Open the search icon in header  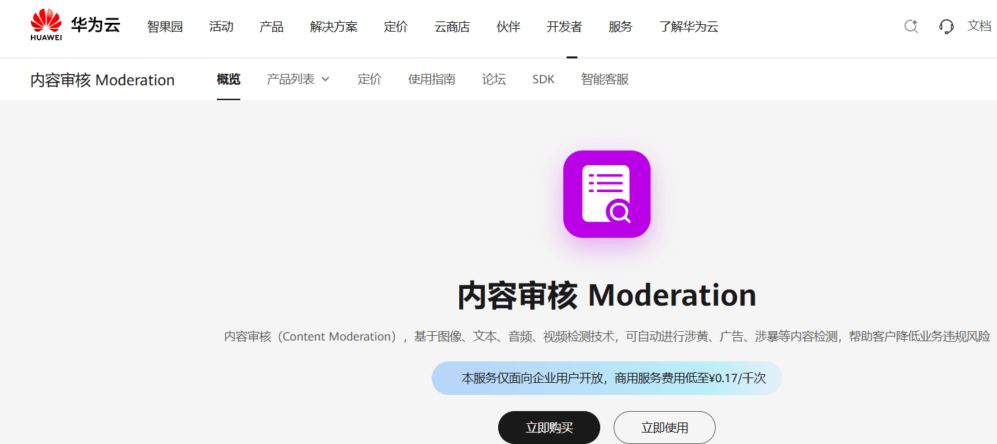click(x=911, y=26)
